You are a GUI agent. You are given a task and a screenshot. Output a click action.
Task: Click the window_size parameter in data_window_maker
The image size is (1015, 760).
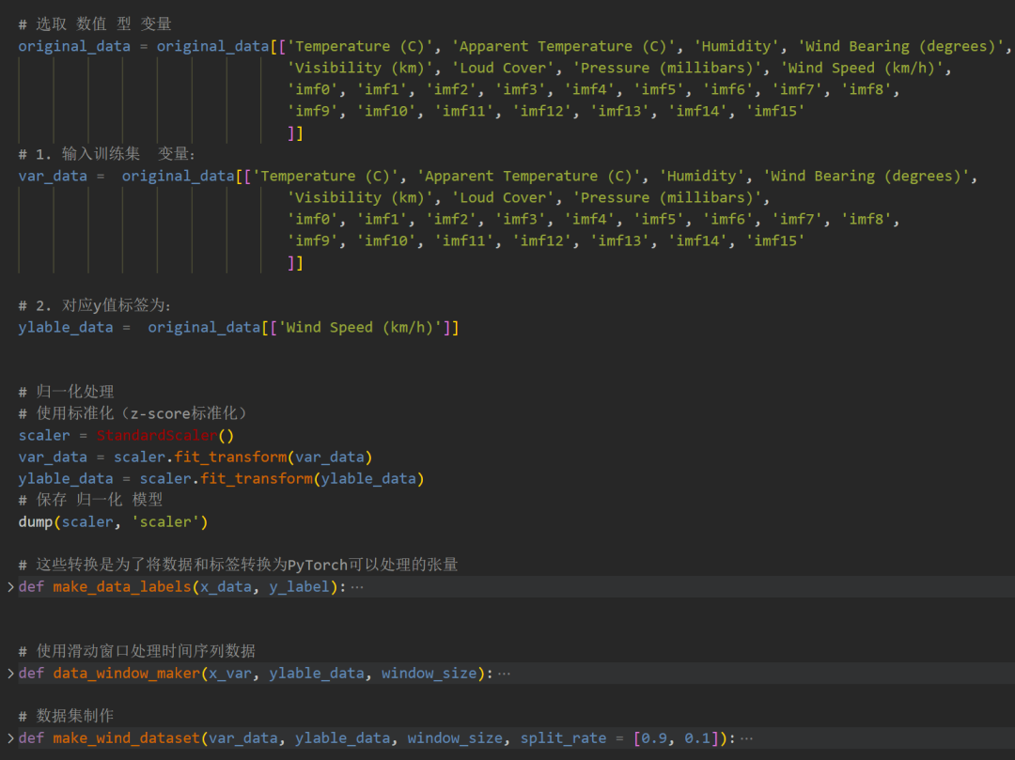pyautogui.click(x=429, y=674)
